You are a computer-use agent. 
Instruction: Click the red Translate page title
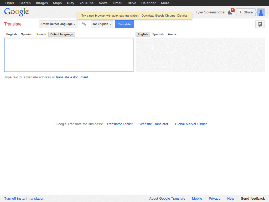click(x=13, y=24)
